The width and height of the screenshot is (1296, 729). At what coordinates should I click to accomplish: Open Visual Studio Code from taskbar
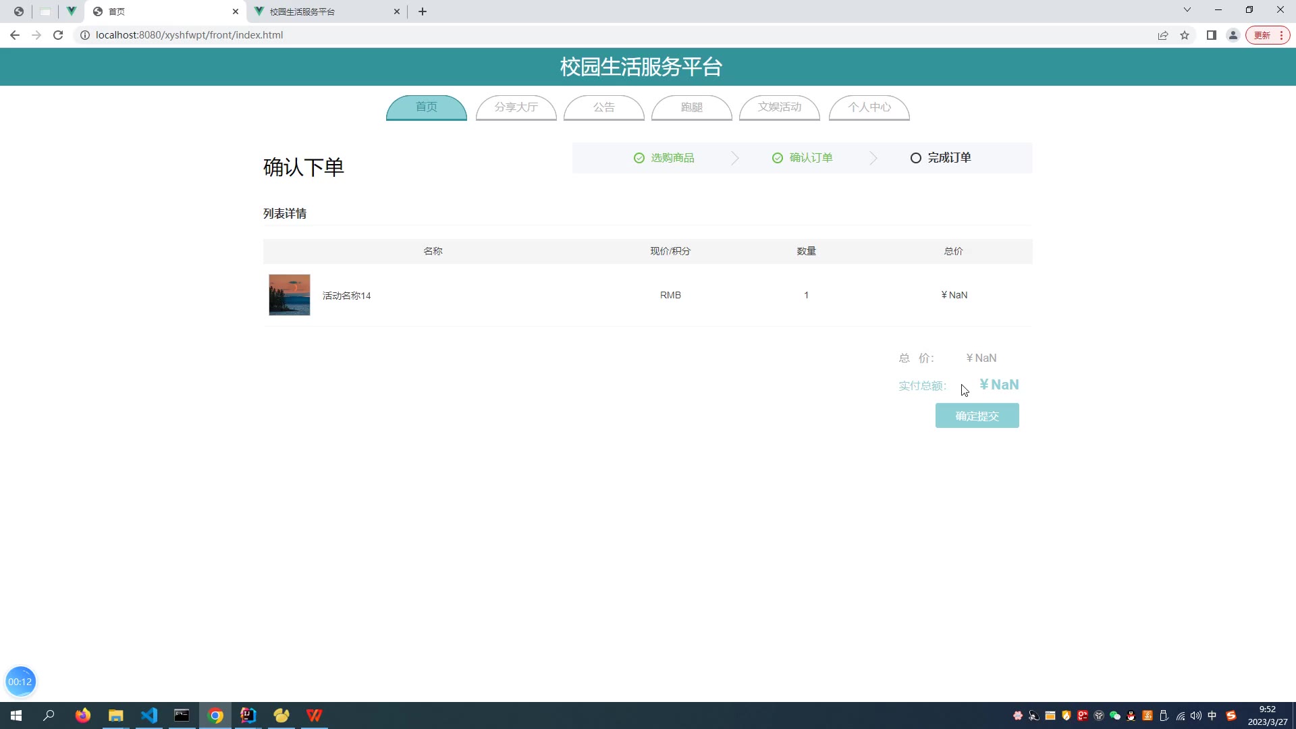coord(149,715)
